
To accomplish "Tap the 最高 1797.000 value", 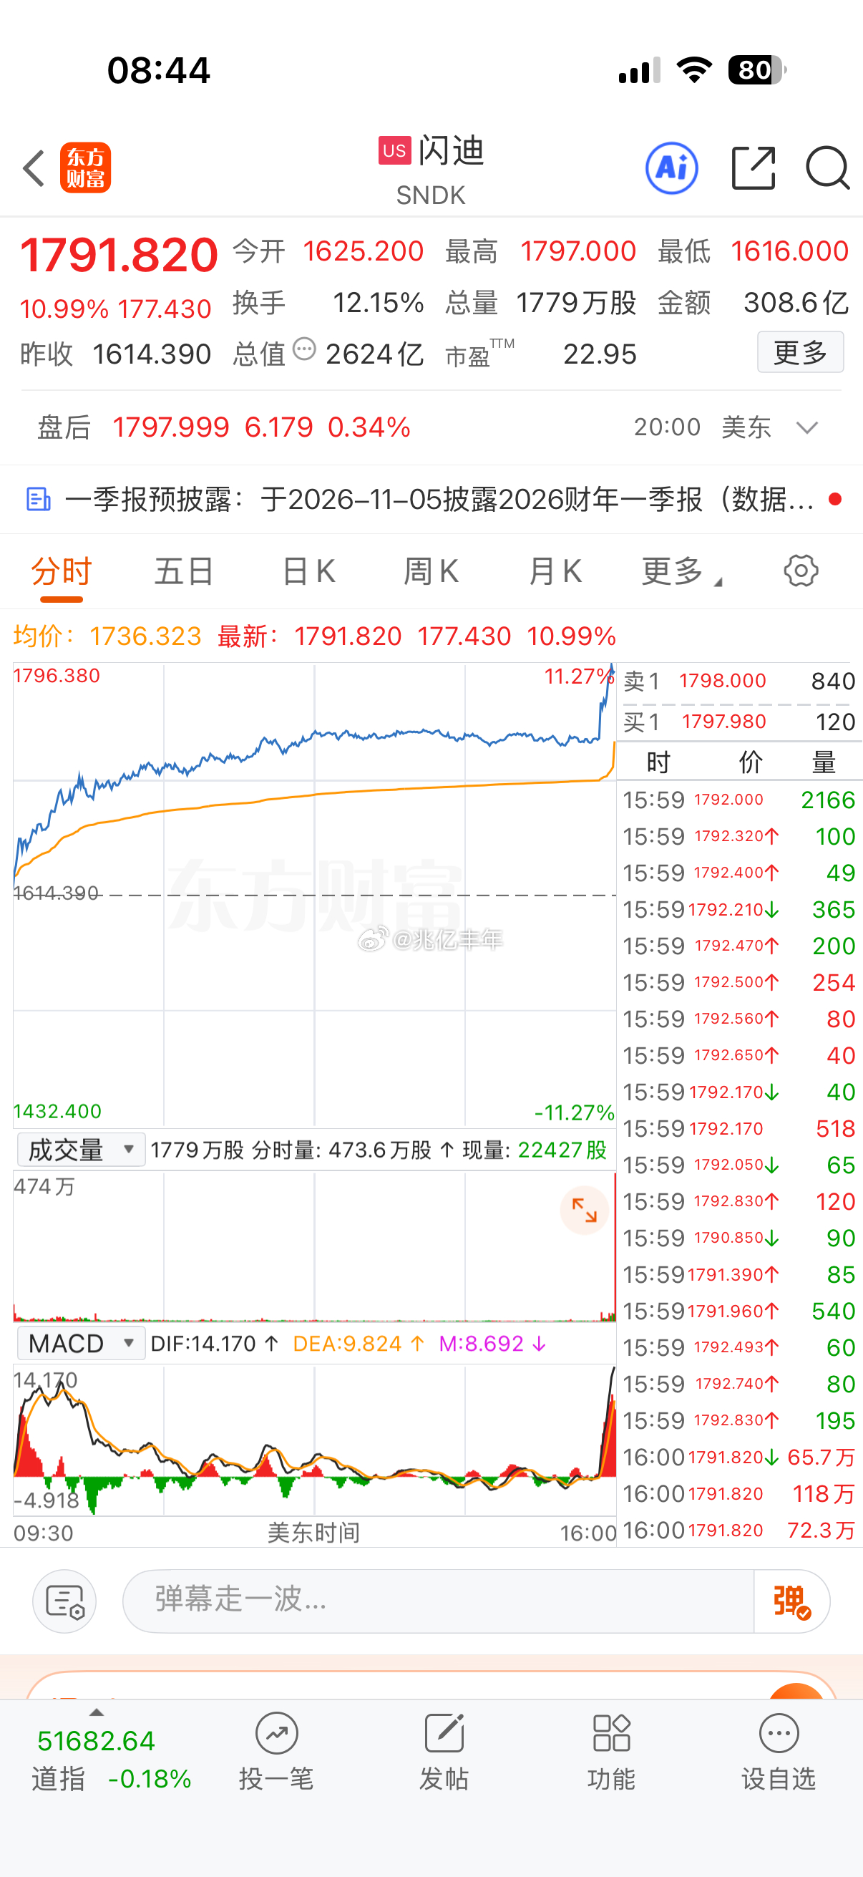I will coord(541,251).
